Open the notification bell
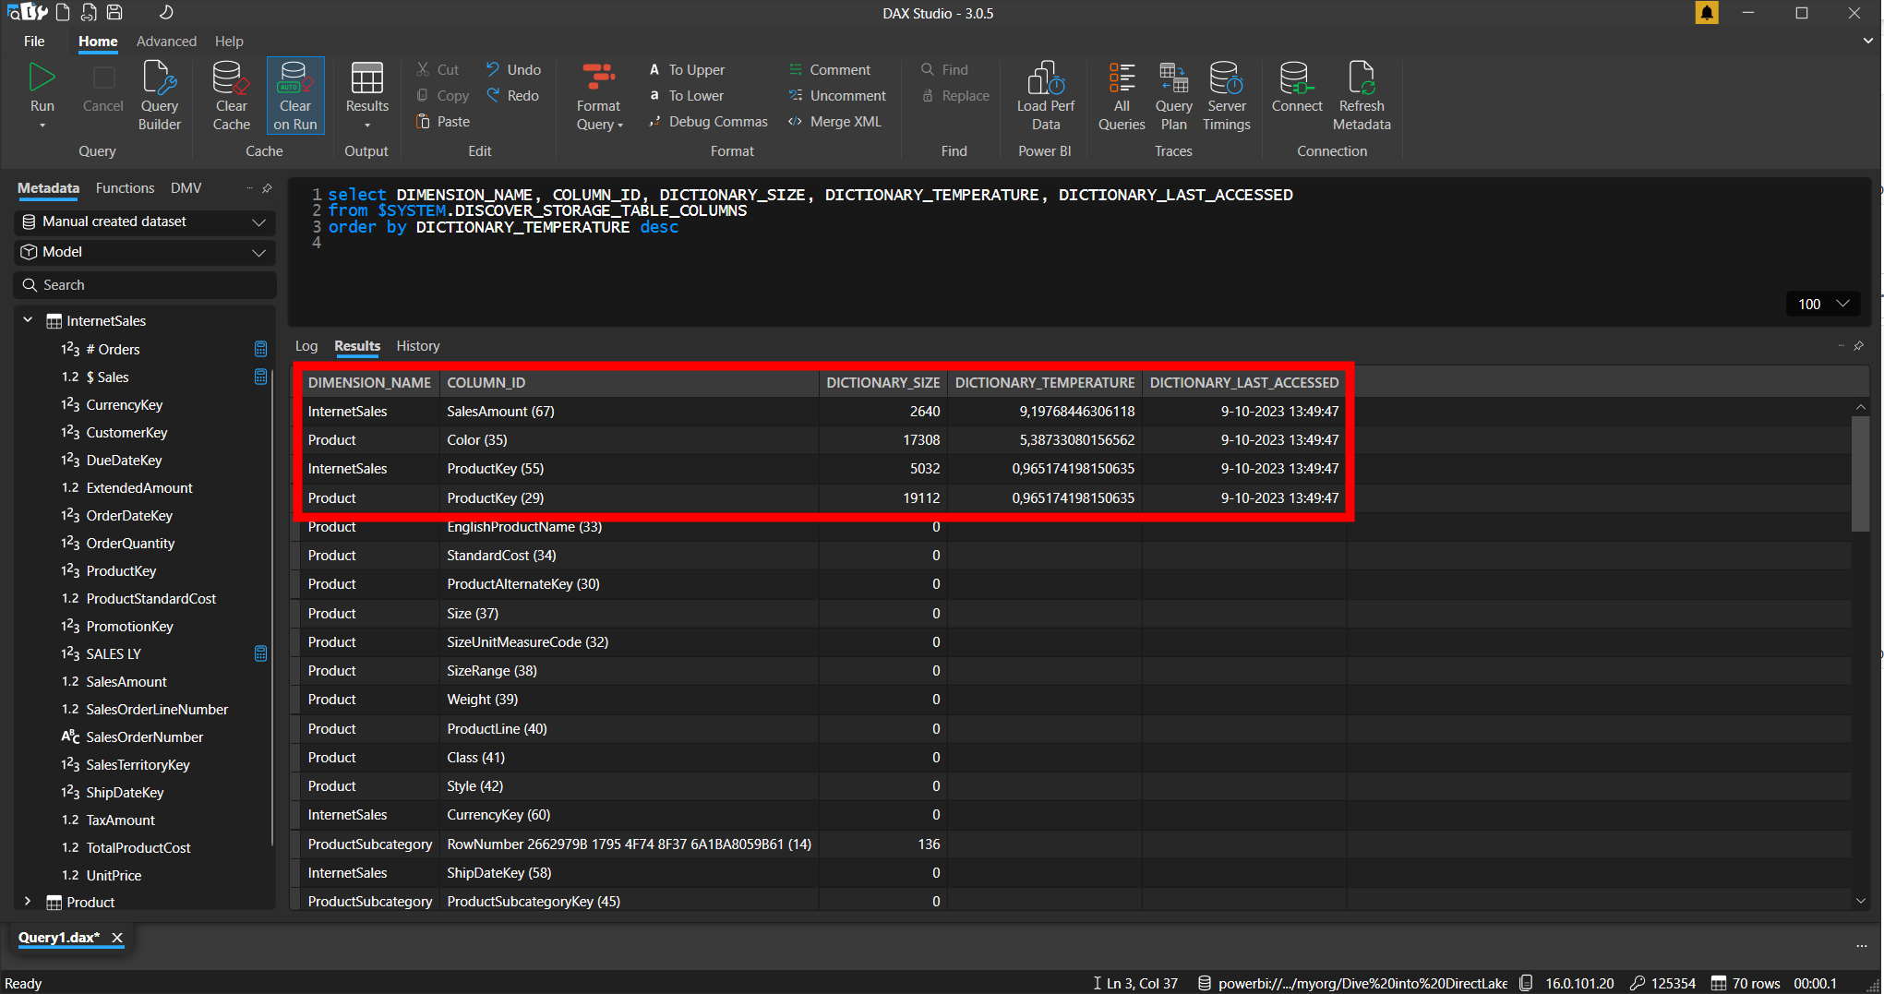 (x=1707, y=13)
